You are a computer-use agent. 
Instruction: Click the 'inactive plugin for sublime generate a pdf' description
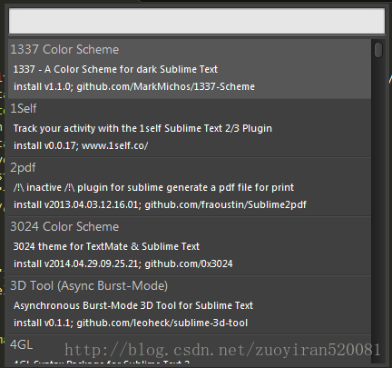(x=153, y=187)
